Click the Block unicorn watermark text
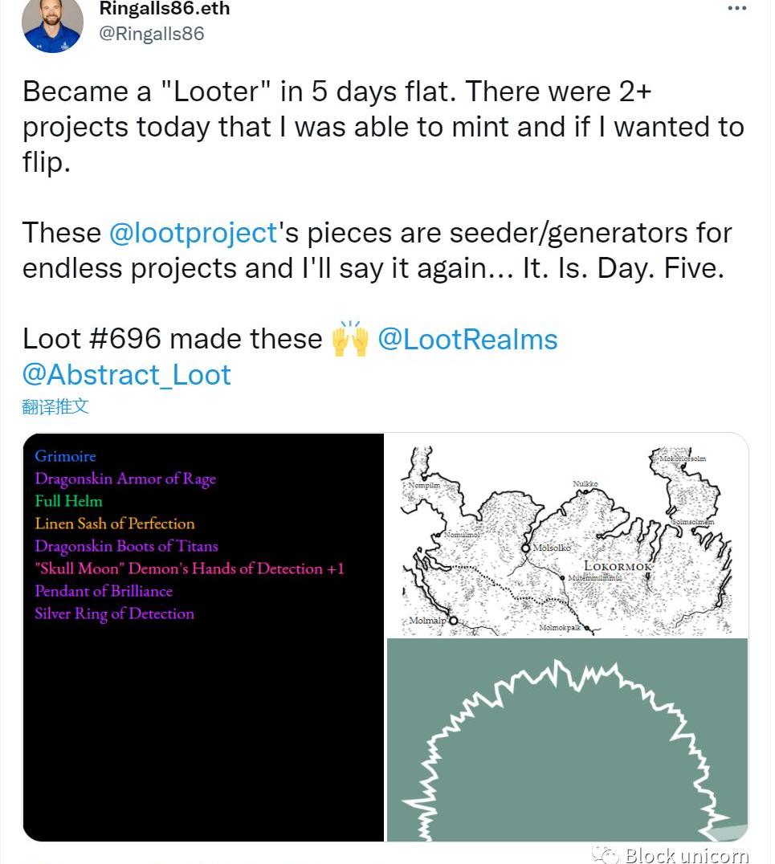Image resolution: width=775 pixels, height=864 pixels. [x=687, y=854]
